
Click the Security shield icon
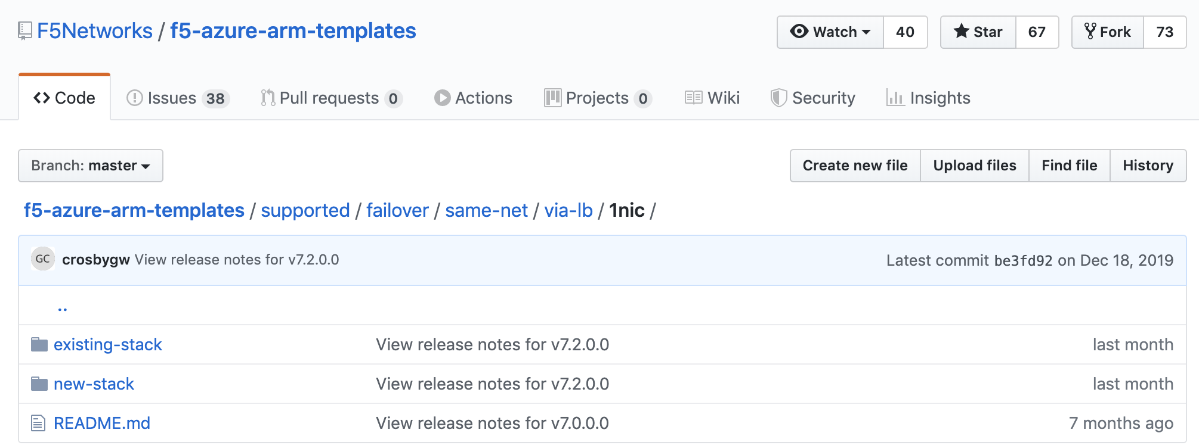click(x=778, y=98)
